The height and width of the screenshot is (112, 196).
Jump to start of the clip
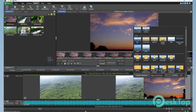[59, 64]
